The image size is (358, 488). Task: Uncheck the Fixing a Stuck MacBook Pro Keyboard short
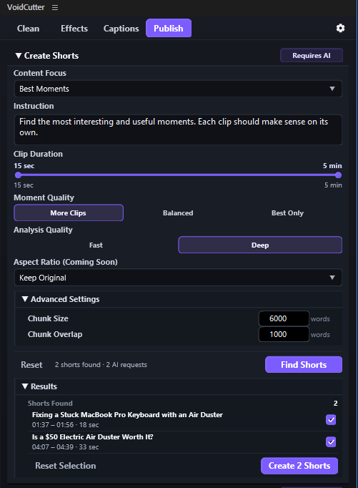pyautogui.click(x=331, y=419)
